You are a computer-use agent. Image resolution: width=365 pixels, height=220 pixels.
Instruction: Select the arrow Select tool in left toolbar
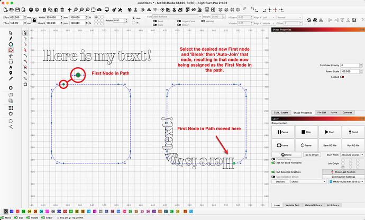[x=11, y=33]
